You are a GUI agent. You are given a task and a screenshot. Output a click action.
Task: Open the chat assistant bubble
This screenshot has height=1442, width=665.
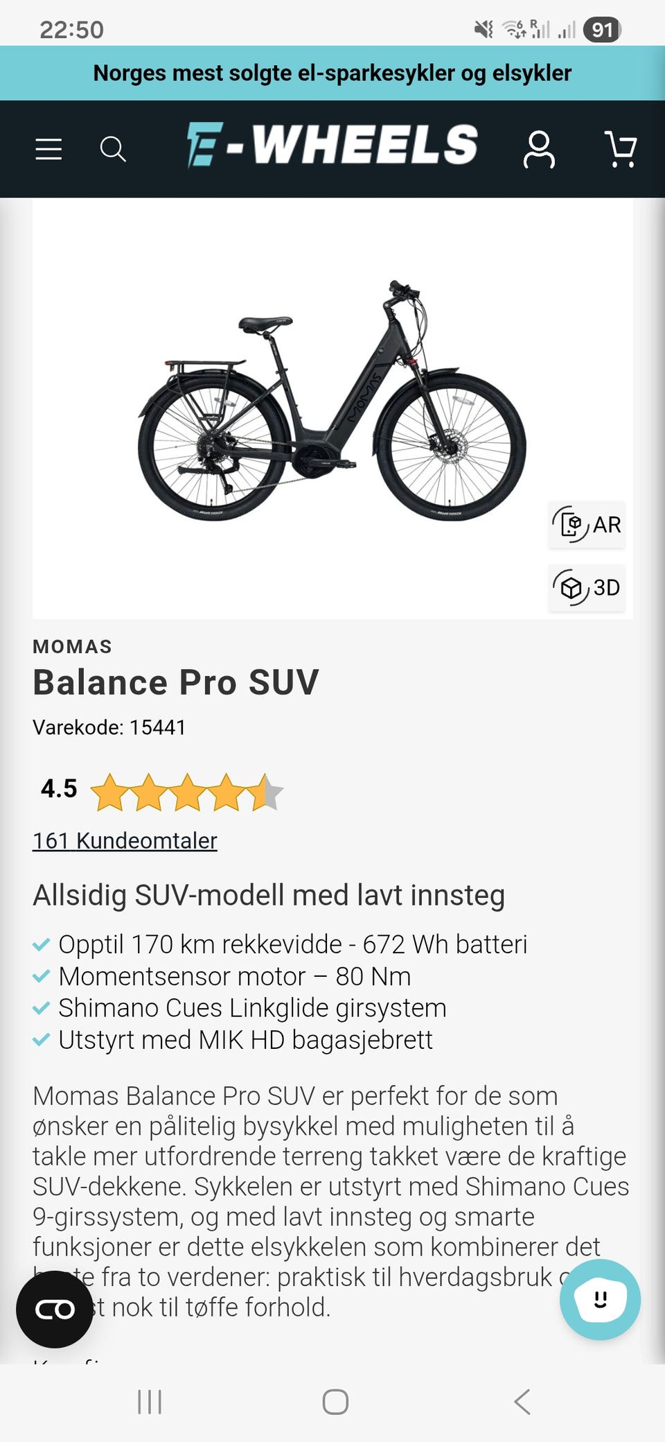point(600,1299)
